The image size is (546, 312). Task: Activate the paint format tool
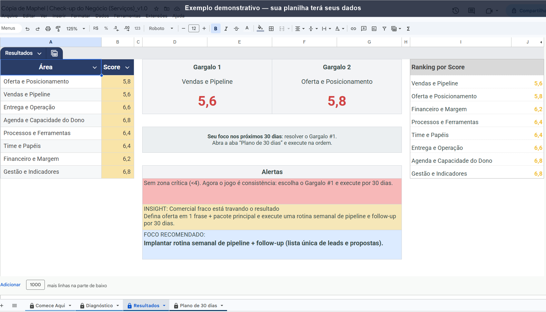point(58,29)
